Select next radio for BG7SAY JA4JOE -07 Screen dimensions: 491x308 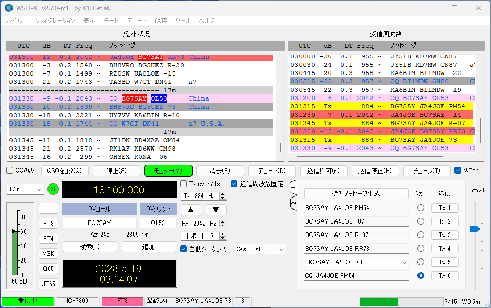point(421,221)
